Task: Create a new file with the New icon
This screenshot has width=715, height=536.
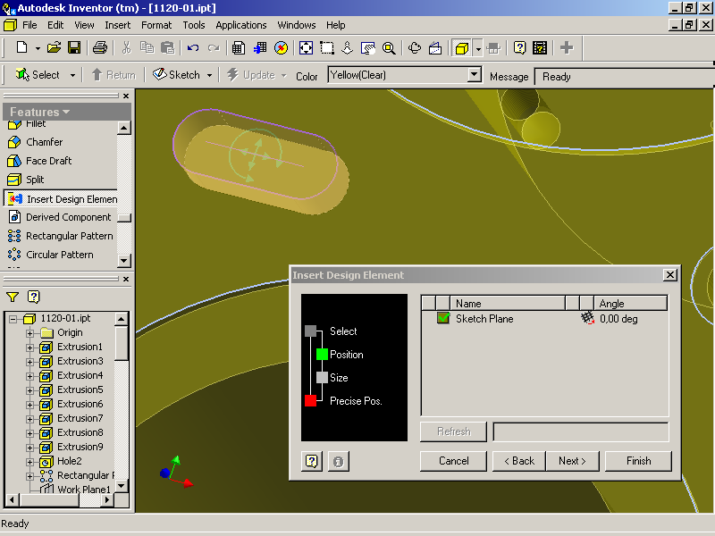Action: (x=21, y=47)
